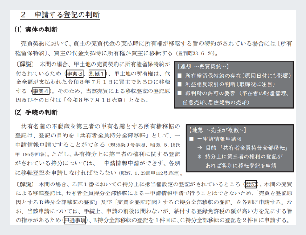Click the first 〔解説〕 label
Image resolution: width=306 pixels, height=235 pixels.
25,64
